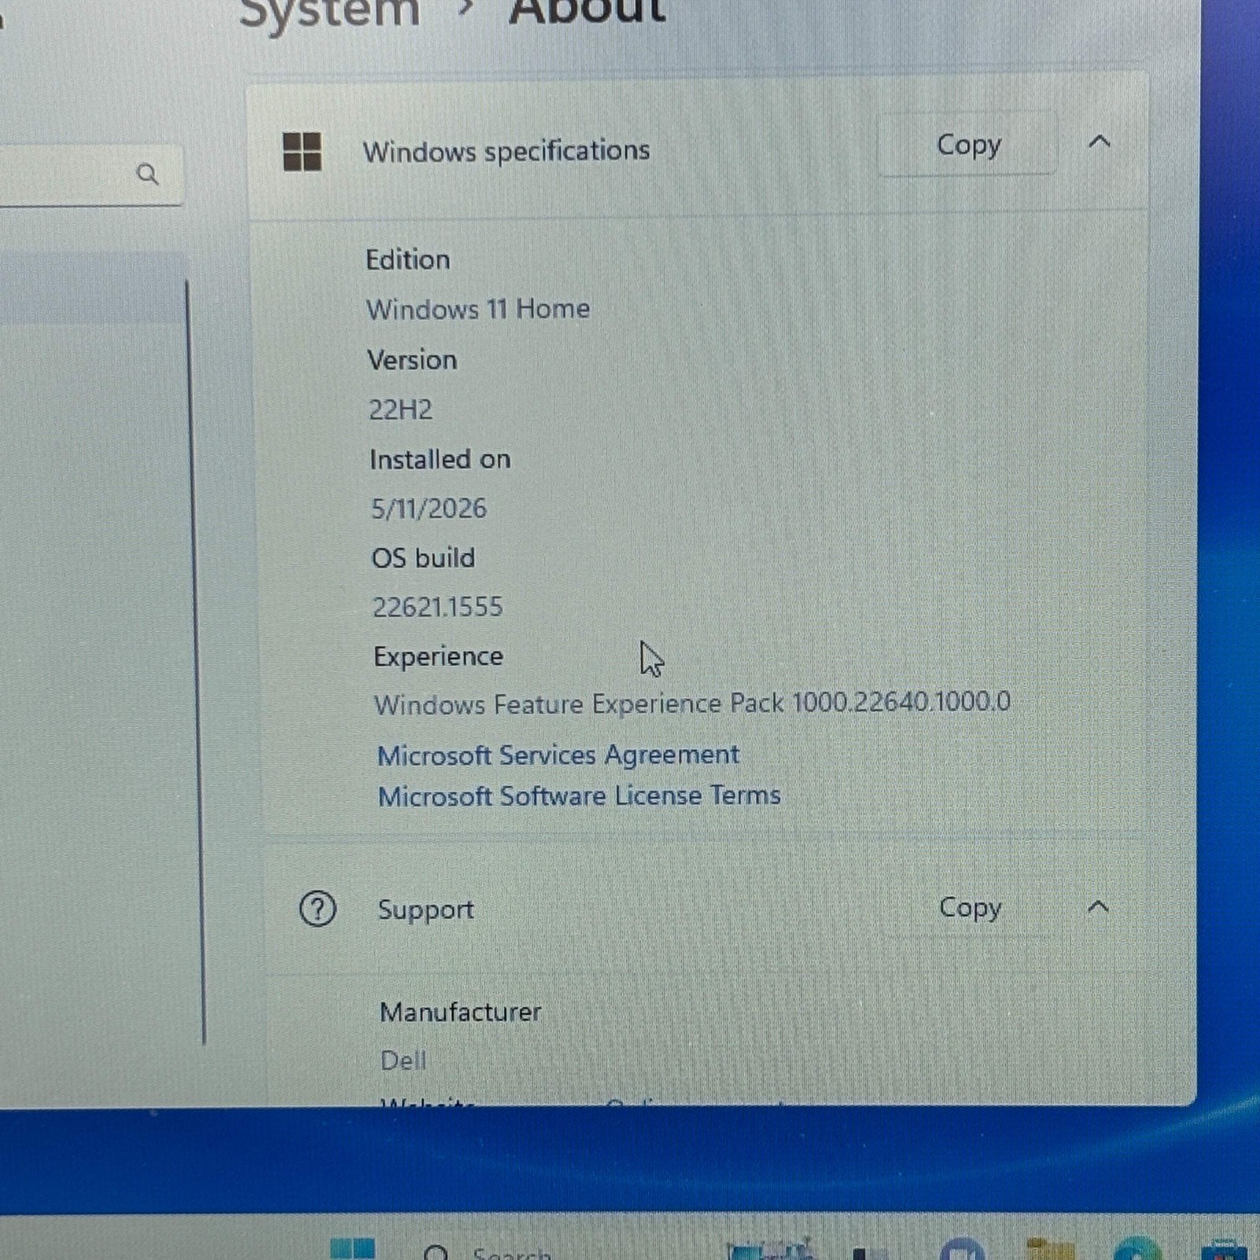This screenshot has height=1260, width=1260.
Task: Select the Windows Feature Experience Pack value
Action: (x=692, y=703)
